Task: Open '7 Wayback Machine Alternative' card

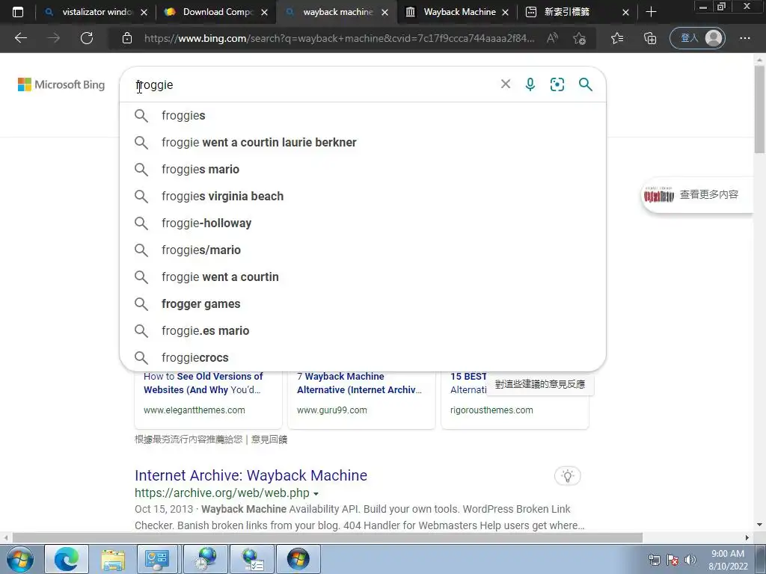Action: coord(361,401)
